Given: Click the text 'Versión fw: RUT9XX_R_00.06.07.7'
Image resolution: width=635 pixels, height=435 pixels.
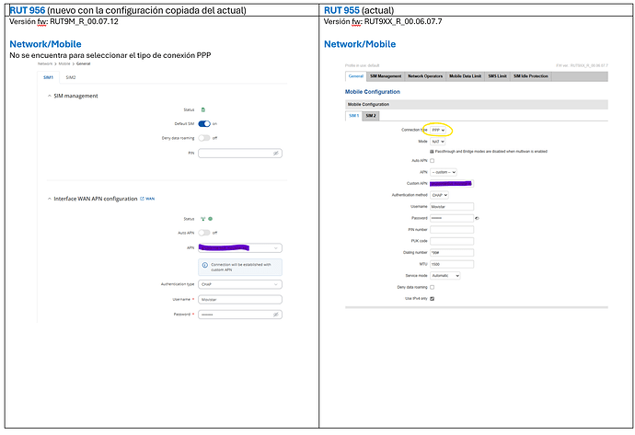Looking at the screenshot, I should 383,21.
